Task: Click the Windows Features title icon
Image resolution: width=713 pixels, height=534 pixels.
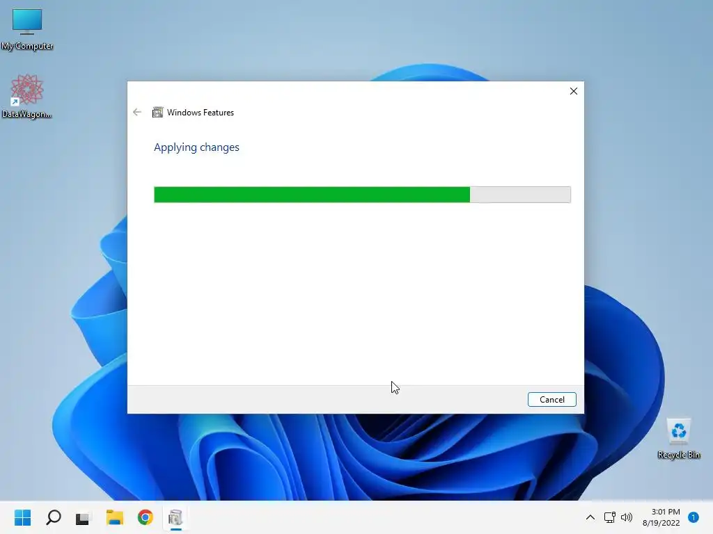Action: 157,112
